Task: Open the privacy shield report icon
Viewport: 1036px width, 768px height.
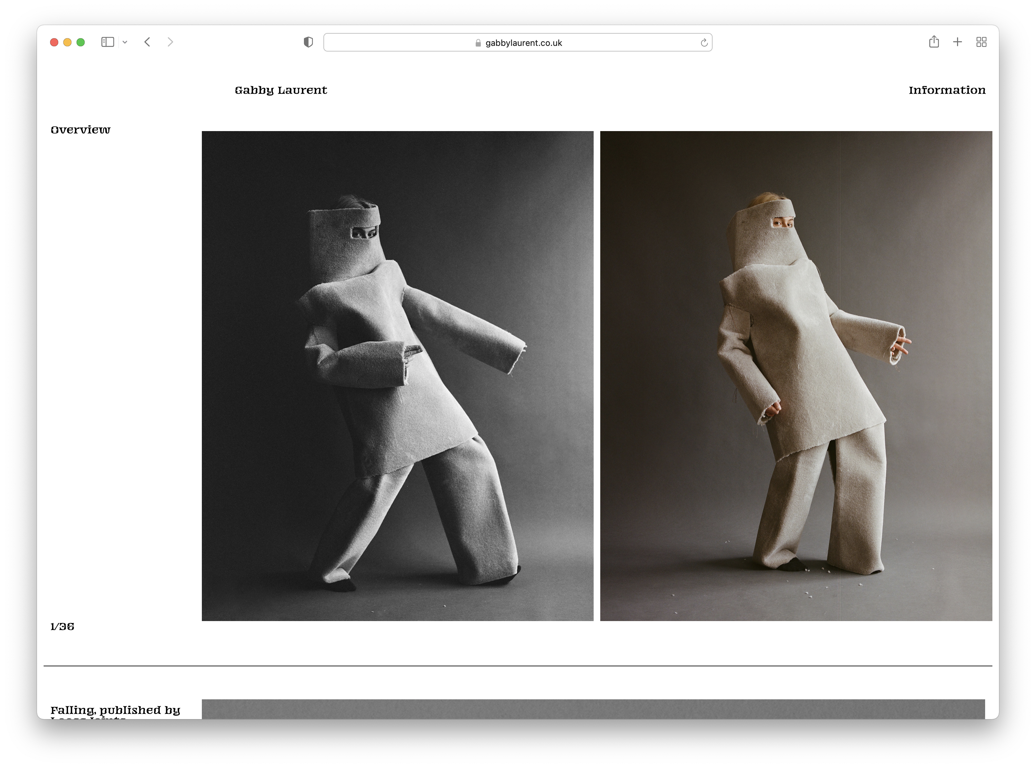Action: pyautogui.click(x=308, y=42)
